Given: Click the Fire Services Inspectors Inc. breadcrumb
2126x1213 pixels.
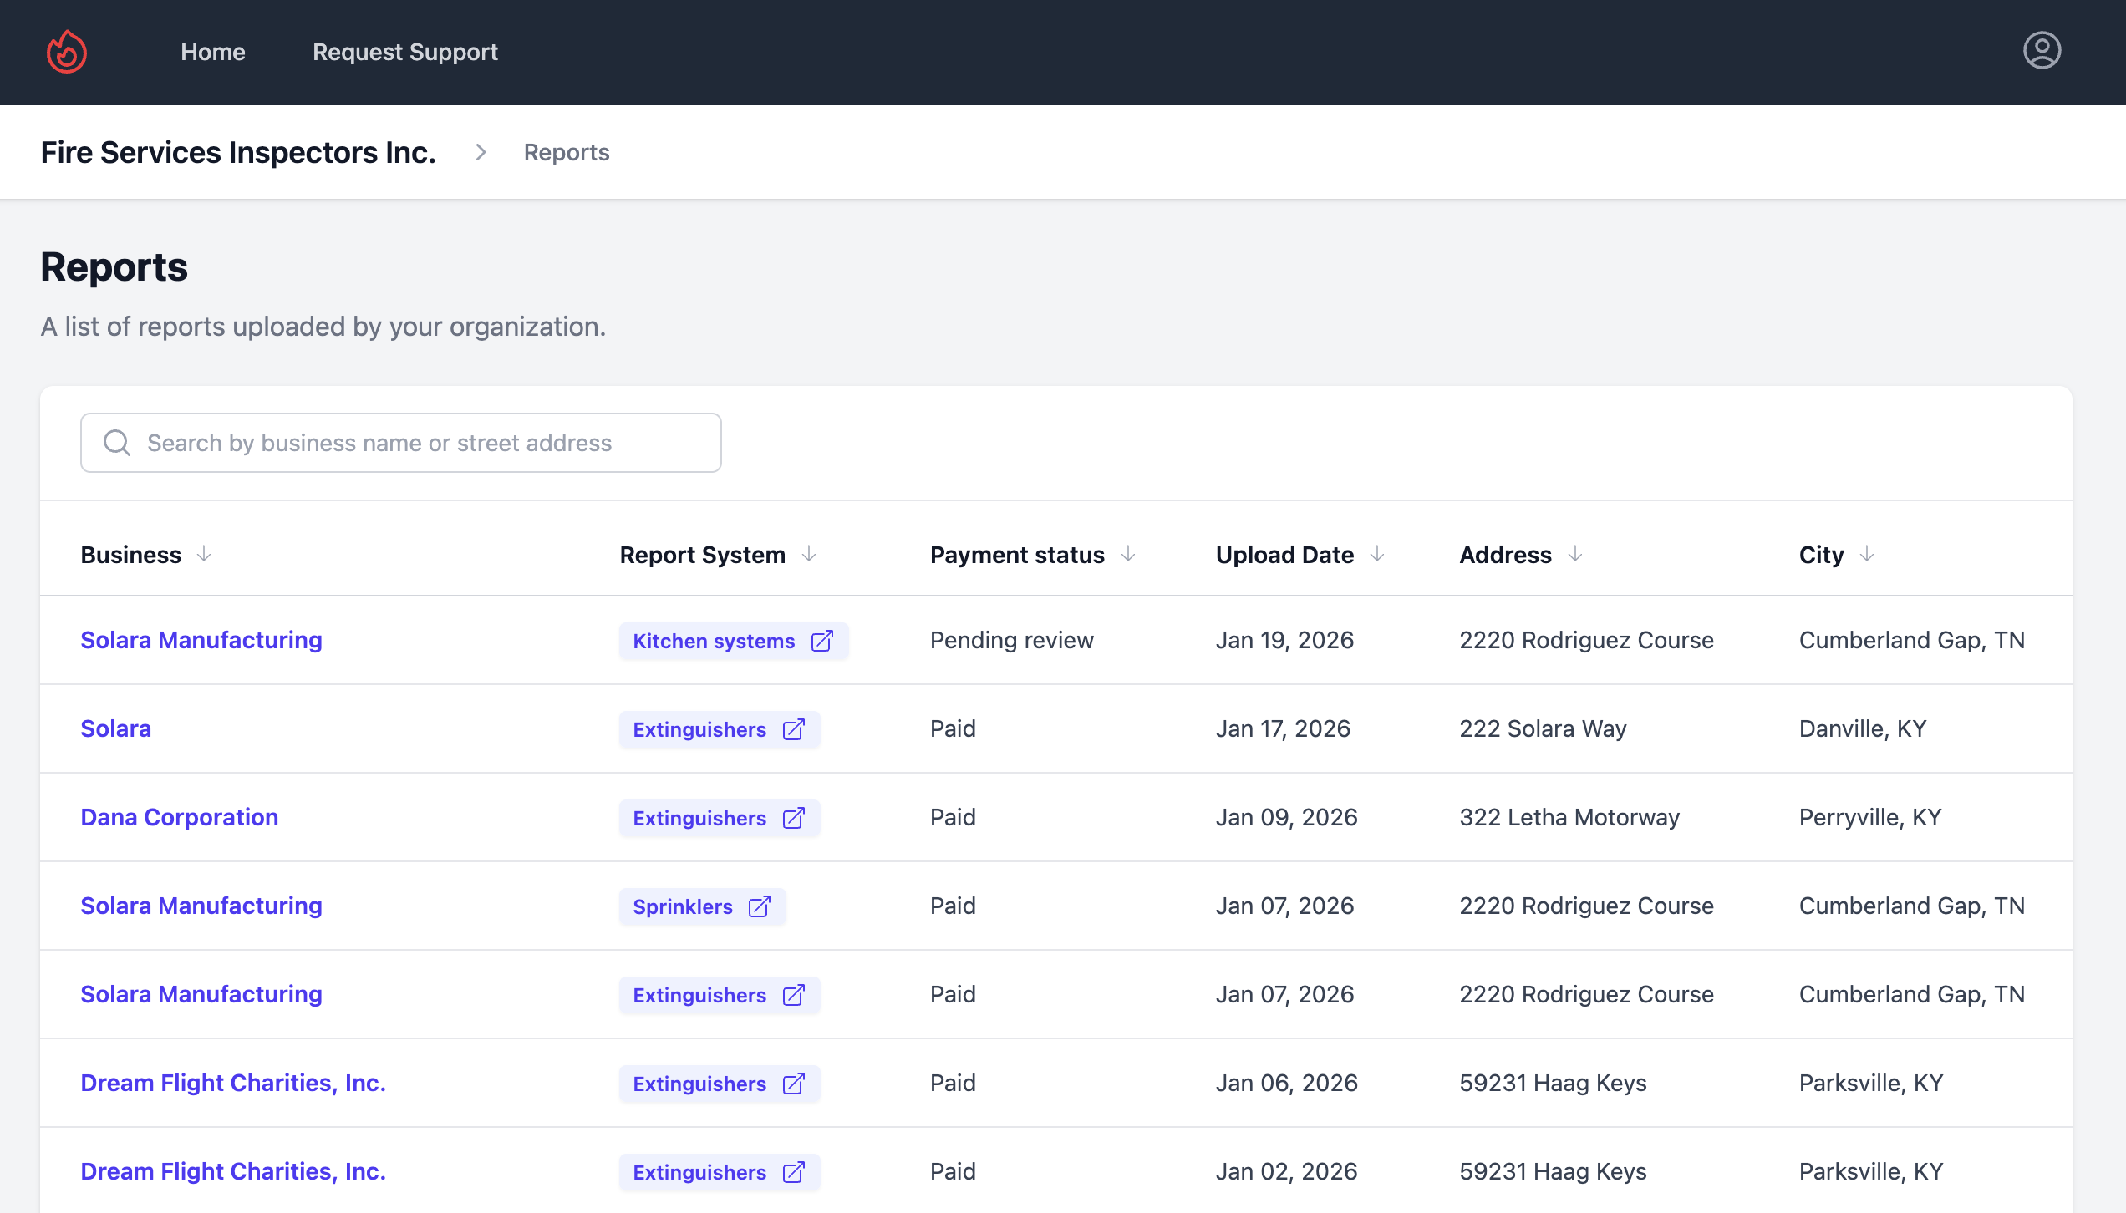Looking at the screenshot, I should click(239, 152).
